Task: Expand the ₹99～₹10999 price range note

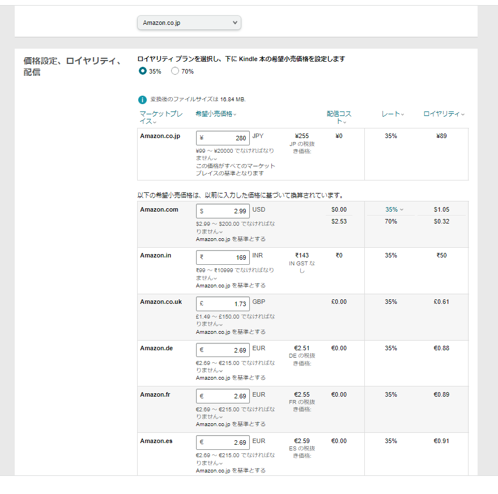Action: click(235, 274)
